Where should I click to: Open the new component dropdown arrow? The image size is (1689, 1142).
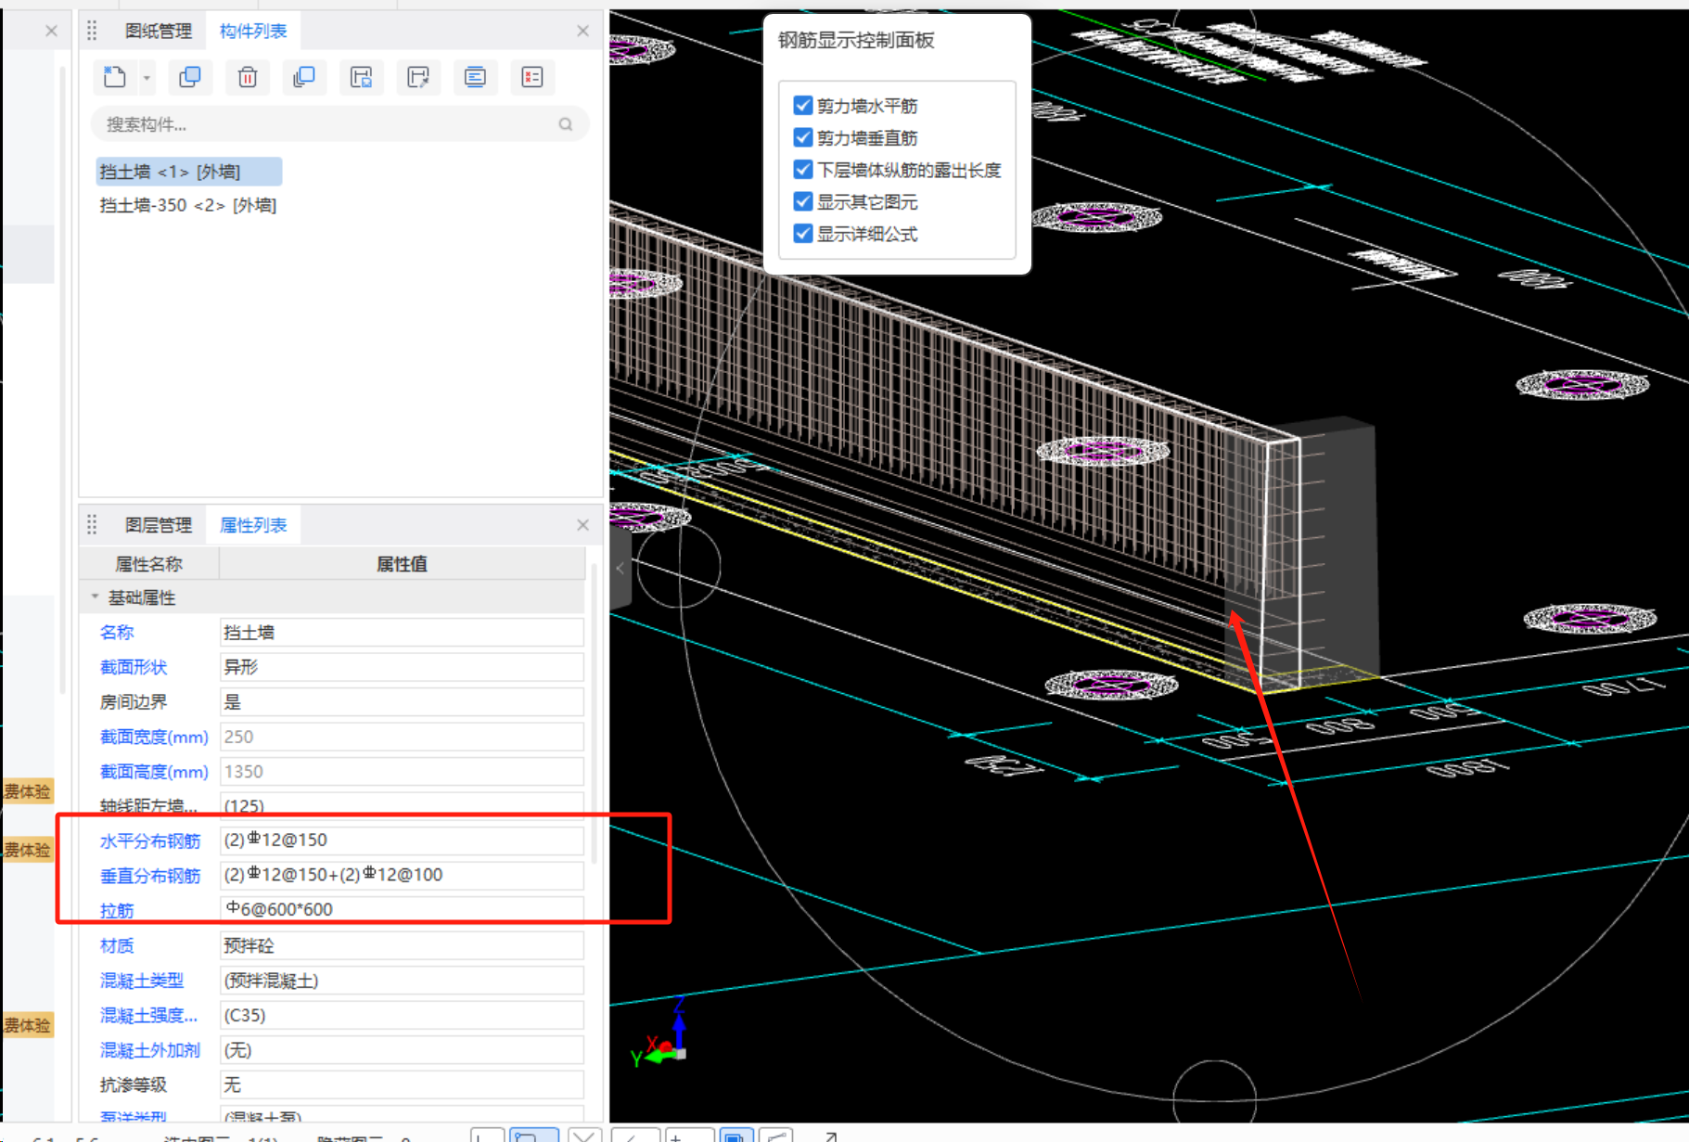click(x=147, y=78)
